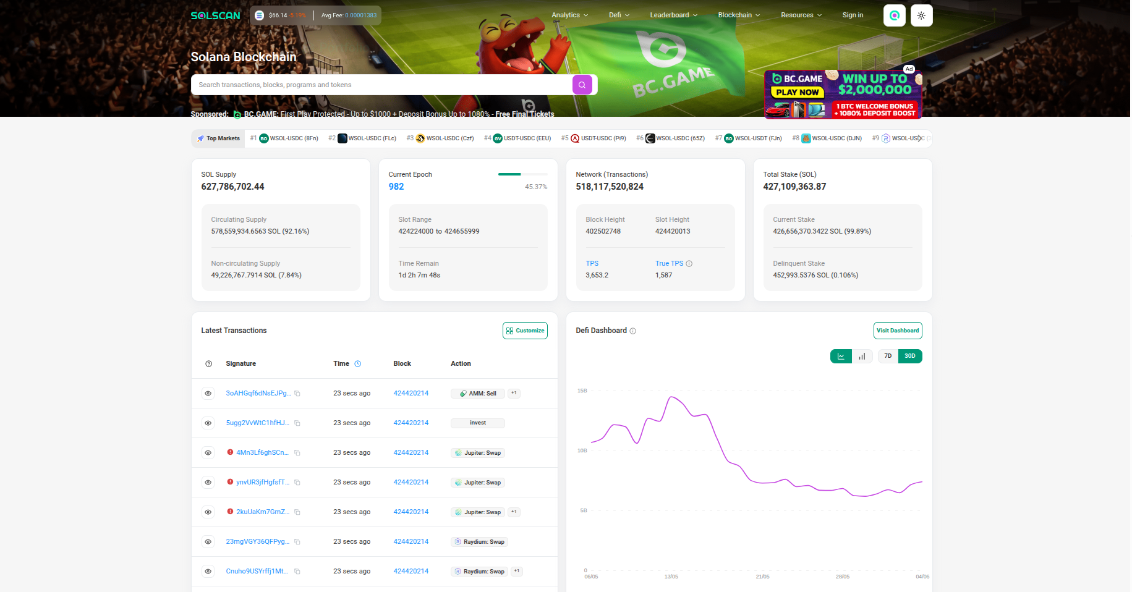Copy signature 2kuUaKm7GmZ
The image size is (1132, 592).
[297, 512]
